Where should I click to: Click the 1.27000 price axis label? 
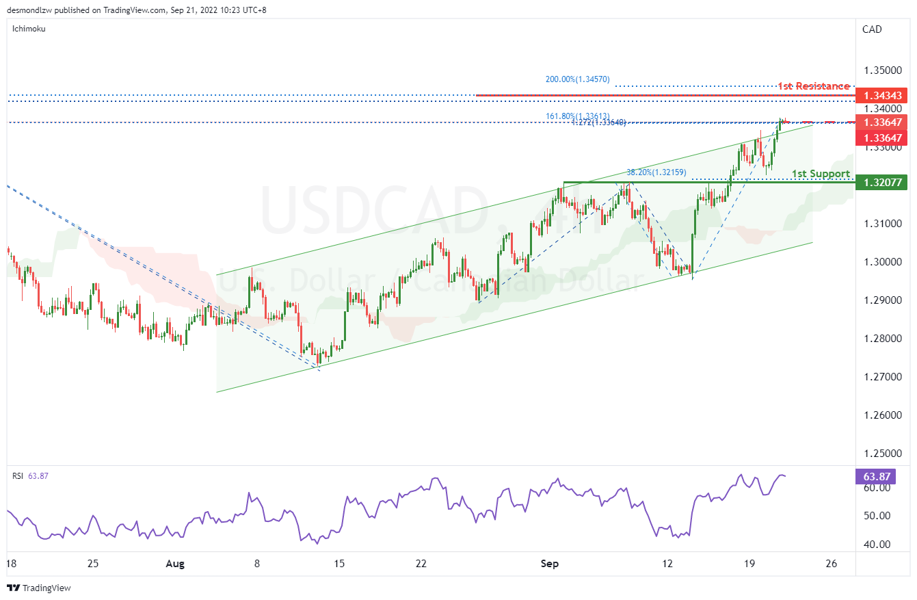881,377
